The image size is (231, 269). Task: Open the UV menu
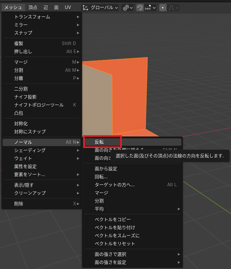68,7
